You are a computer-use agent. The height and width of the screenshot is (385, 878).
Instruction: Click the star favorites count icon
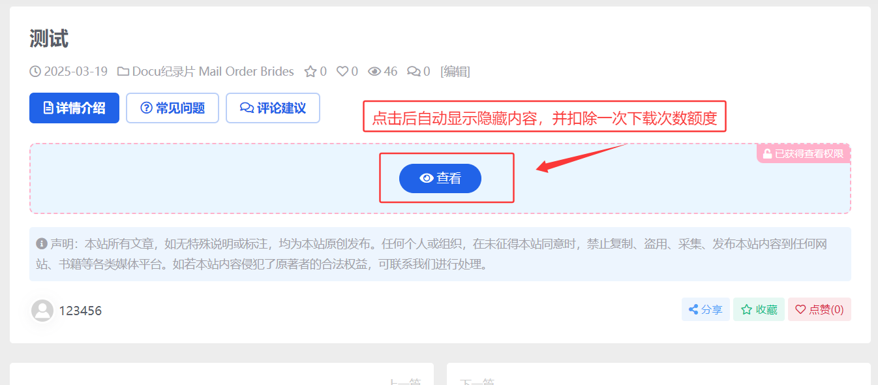310,72
